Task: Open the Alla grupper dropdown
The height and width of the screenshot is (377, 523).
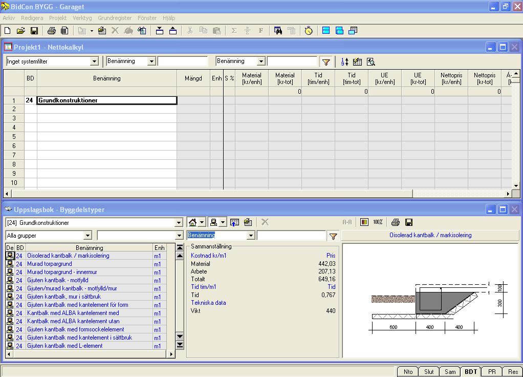Action: tap(88, 236)
